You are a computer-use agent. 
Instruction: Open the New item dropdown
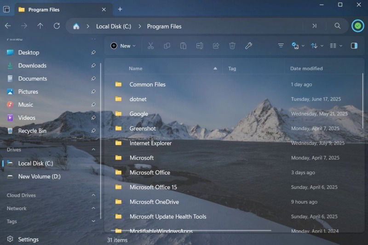point(123,46)
